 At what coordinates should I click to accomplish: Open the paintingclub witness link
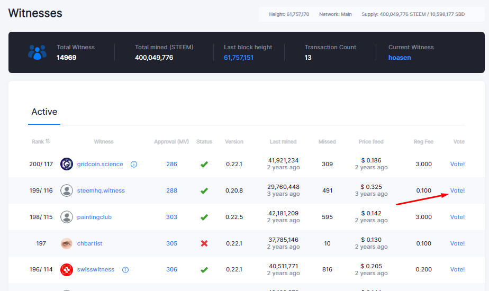94,217
